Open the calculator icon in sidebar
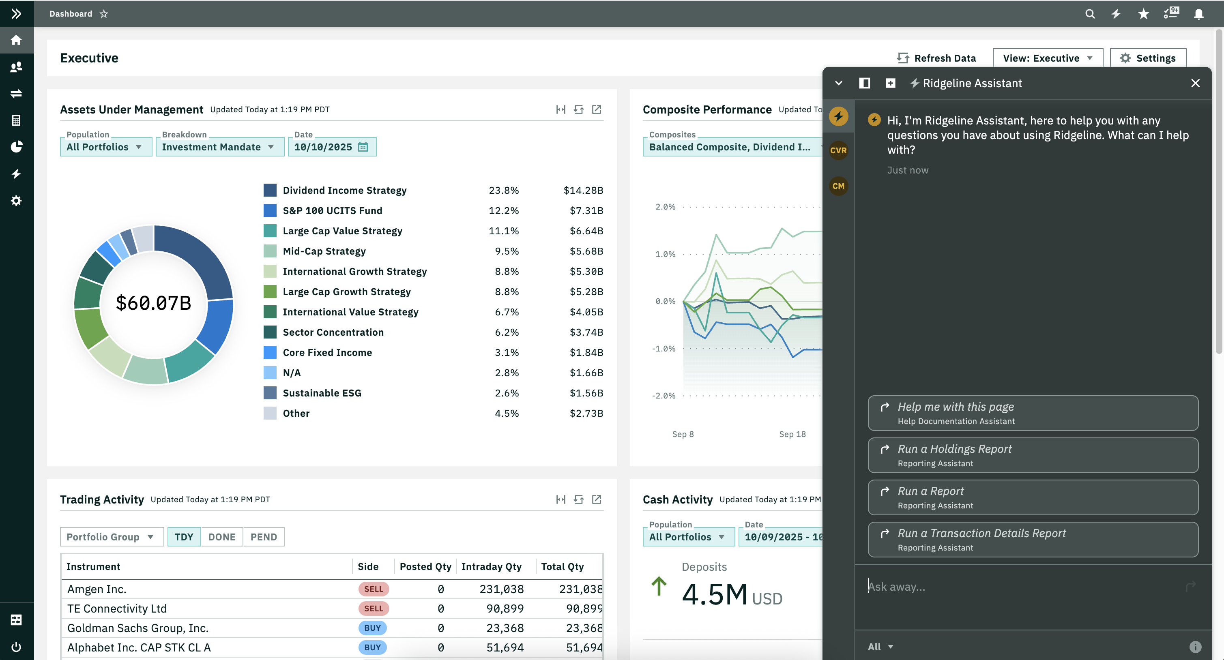The width and height of the screenshot is (1224, 660). [16, 120]
